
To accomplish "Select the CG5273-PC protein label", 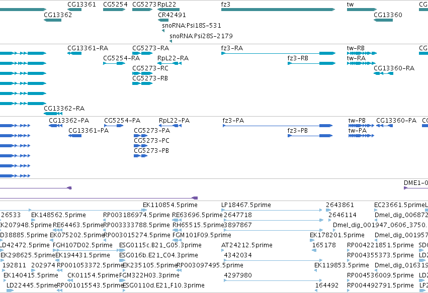I will tap(151, 141).
